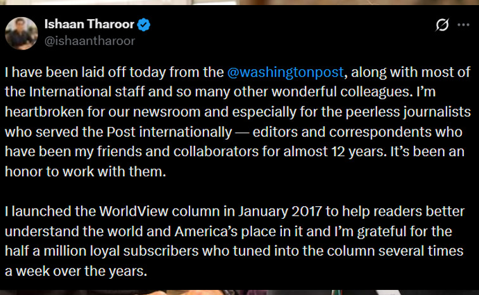Image resolution: width=479 pixels, height=295 pixels.
Task: Open the @ishaantharoor handle link
Action: [89, 41]
